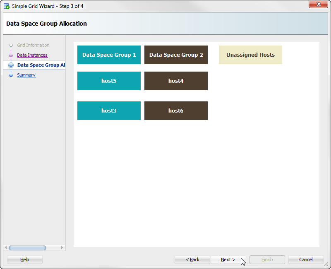331x269 pixels.
Task: Open the Data Instances step link
Action: (32, 55)
